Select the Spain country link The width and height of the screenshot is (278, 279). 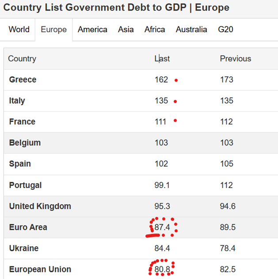tap(20, 164)
